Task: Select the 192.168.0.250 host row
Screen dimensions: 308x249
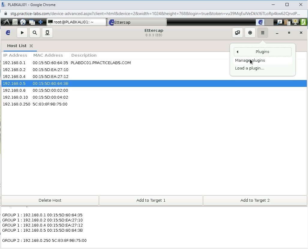Action: (16, 104)
